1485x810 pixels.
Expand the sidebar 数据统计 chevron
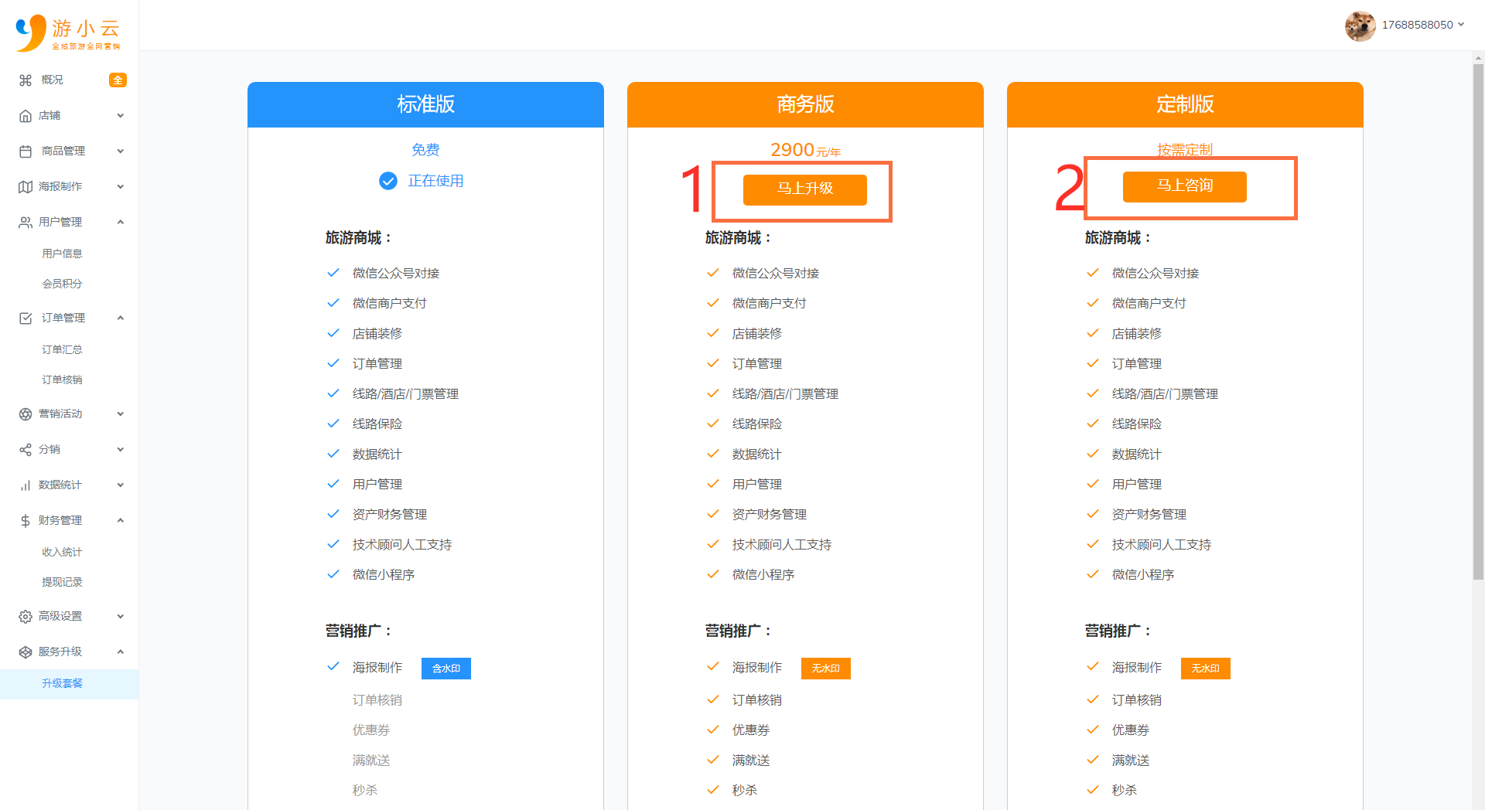click(x=121, y=485)
